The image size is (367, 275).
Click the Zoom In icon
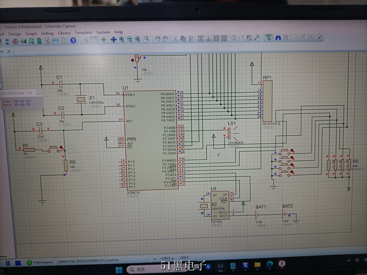pos(122,39)
